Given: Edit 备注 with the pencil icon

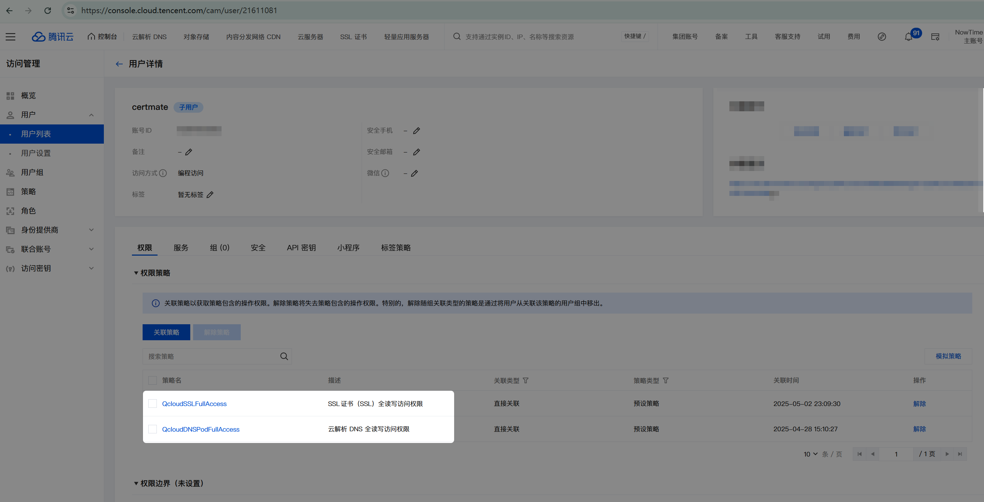Looking at the screenshot, I should [189, 152].
